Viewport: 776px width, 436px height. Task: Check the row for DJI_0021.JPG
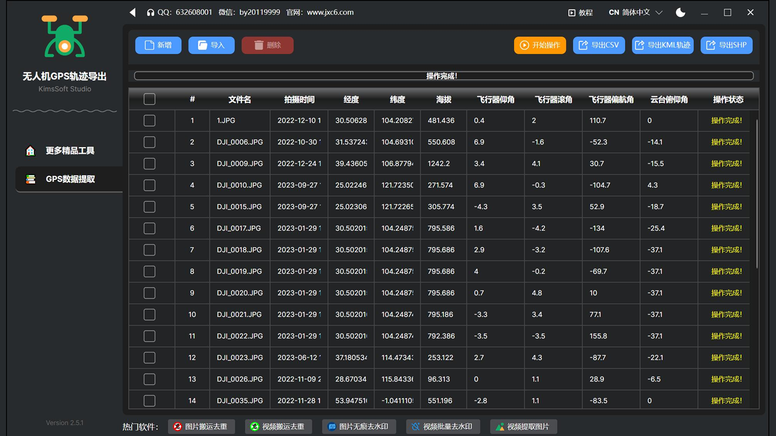coord(150,314)
